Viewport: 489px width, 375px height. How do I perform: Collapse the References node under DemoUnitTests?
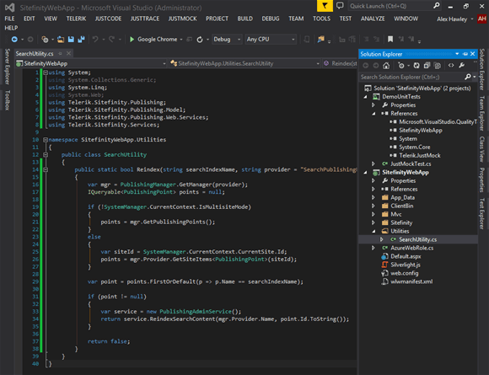coord(373,114)
